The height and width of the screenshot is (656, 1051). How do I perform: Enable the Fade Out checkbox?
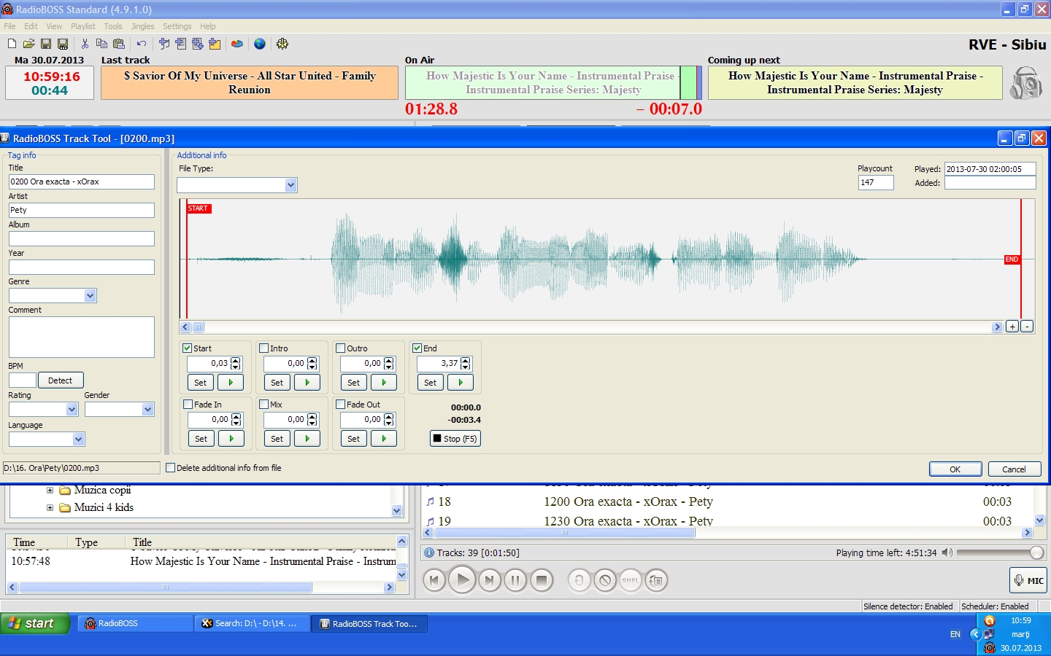pyautogui.click(x=341, y=405)
